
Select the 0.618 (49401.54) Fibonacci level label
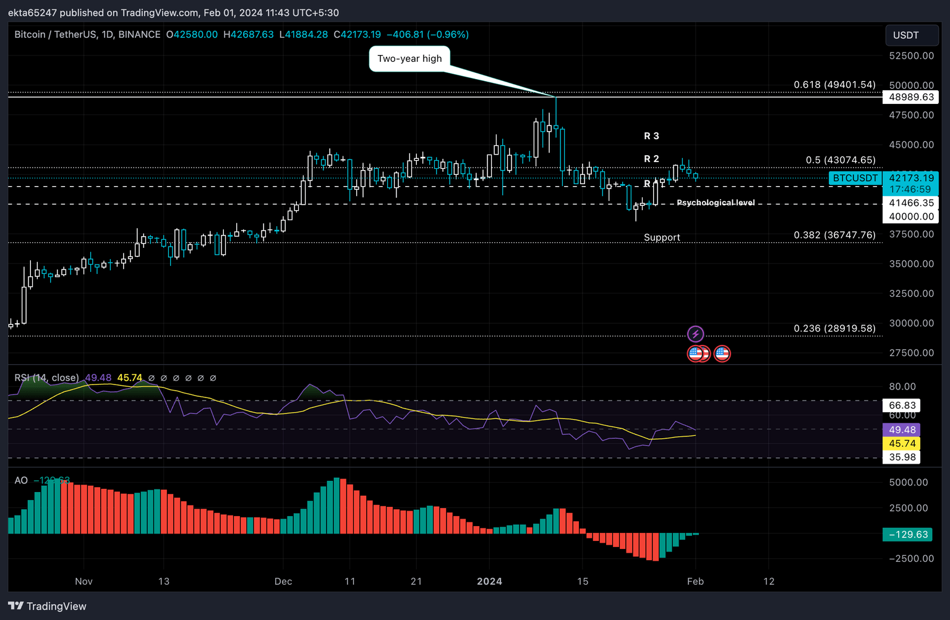point(834,85)
